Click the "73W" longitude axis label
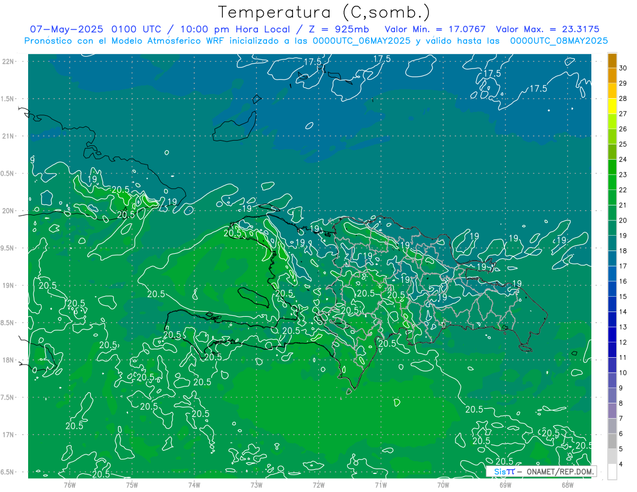This screenshot has width=637, height=492. click(x=256, y=485)
